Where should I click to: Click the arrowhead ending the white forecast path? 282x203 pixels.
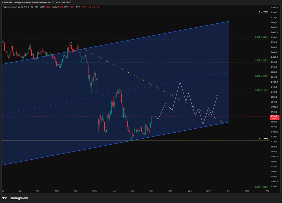tap(217, 95)
